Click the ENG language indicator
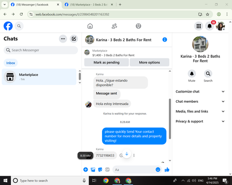 coord(200,180)
